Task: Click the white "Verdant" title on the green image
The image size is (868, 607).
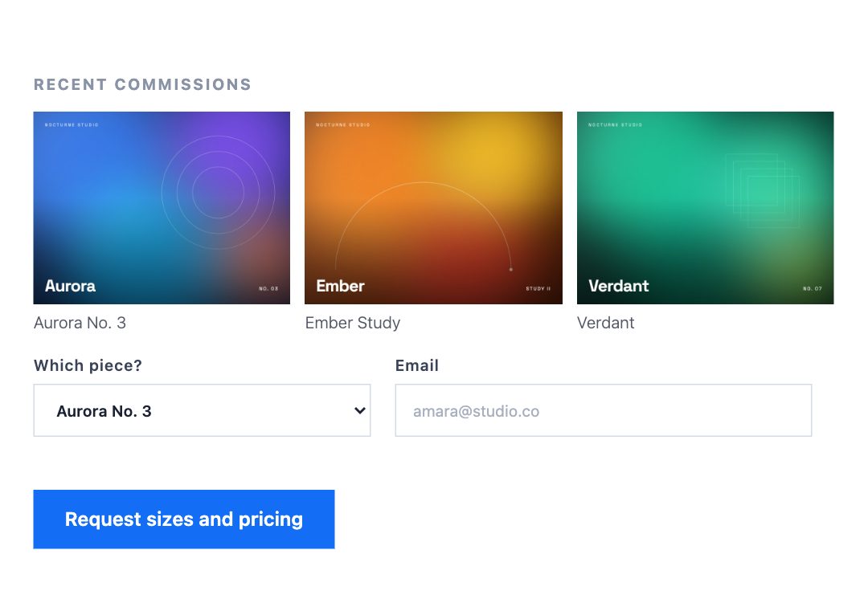Action: click(x=618, y=286)
